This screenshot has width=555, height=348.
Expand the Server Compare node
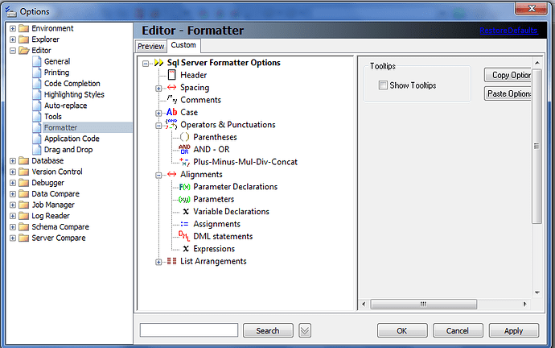point(13,238)
